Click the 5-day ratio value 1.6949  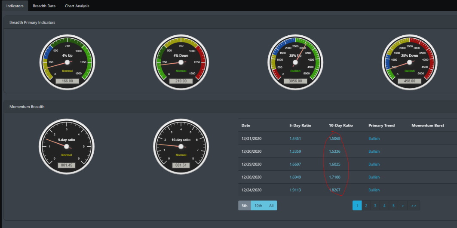[295, 177]
